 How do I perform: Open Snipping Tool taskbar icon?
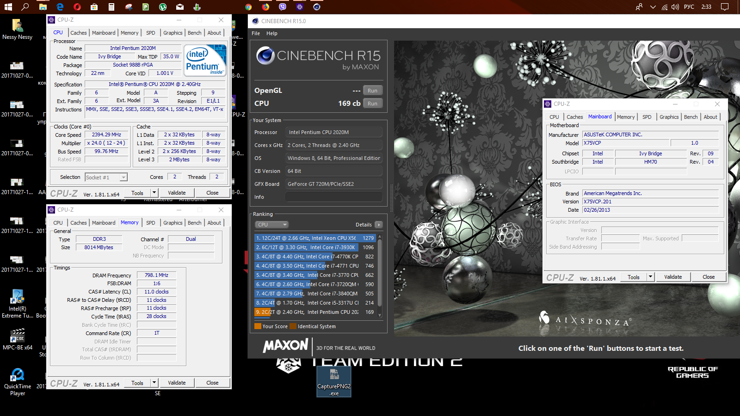(129, 7)
